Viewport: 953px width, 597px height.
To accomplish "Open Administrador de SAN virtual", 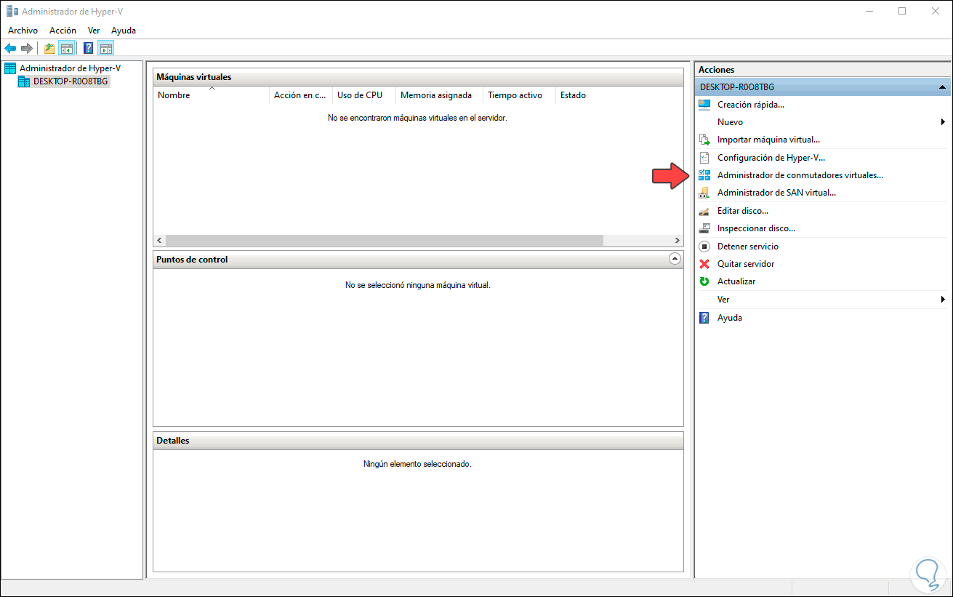I will [x=776, y=193].
